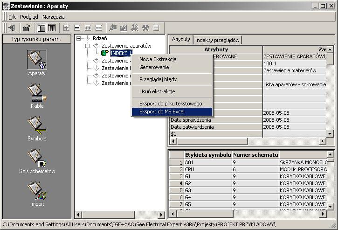Click the see application icon in title bar
The image size is (338, 230).
coord(6,6)
